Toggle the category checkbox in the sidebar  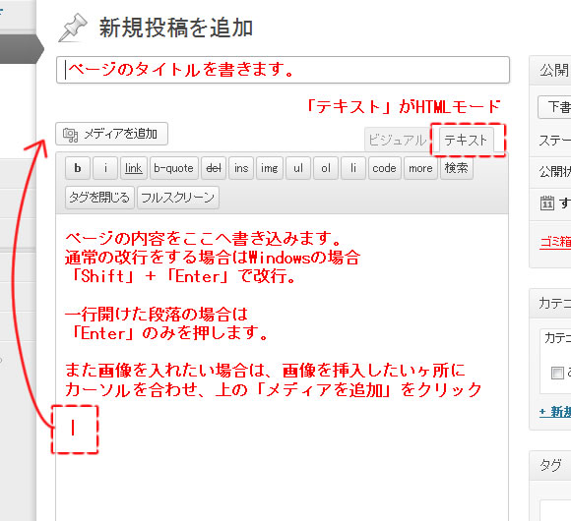click(x=557, y=373)
